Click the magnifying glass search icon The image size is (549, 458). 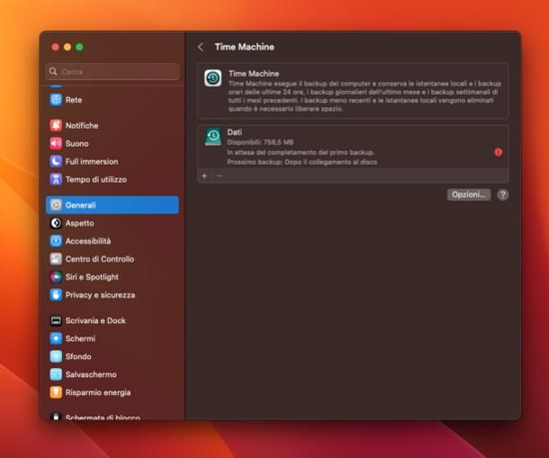(x=53, y=71)
